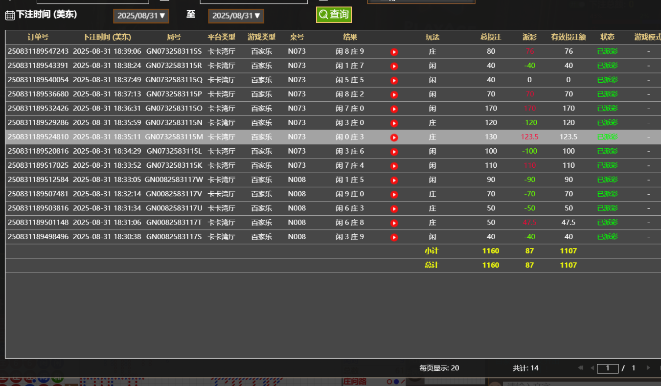Play replay for order 250831189498496

(394, 237)
